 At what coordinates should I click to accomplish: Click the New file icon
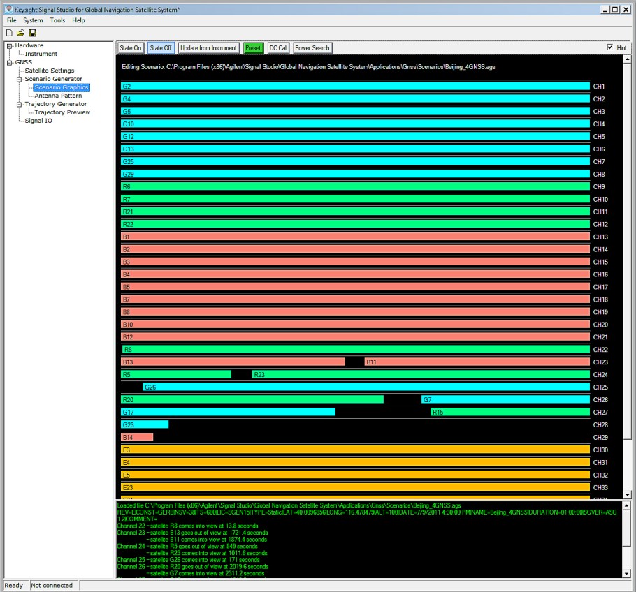(9, 34)
